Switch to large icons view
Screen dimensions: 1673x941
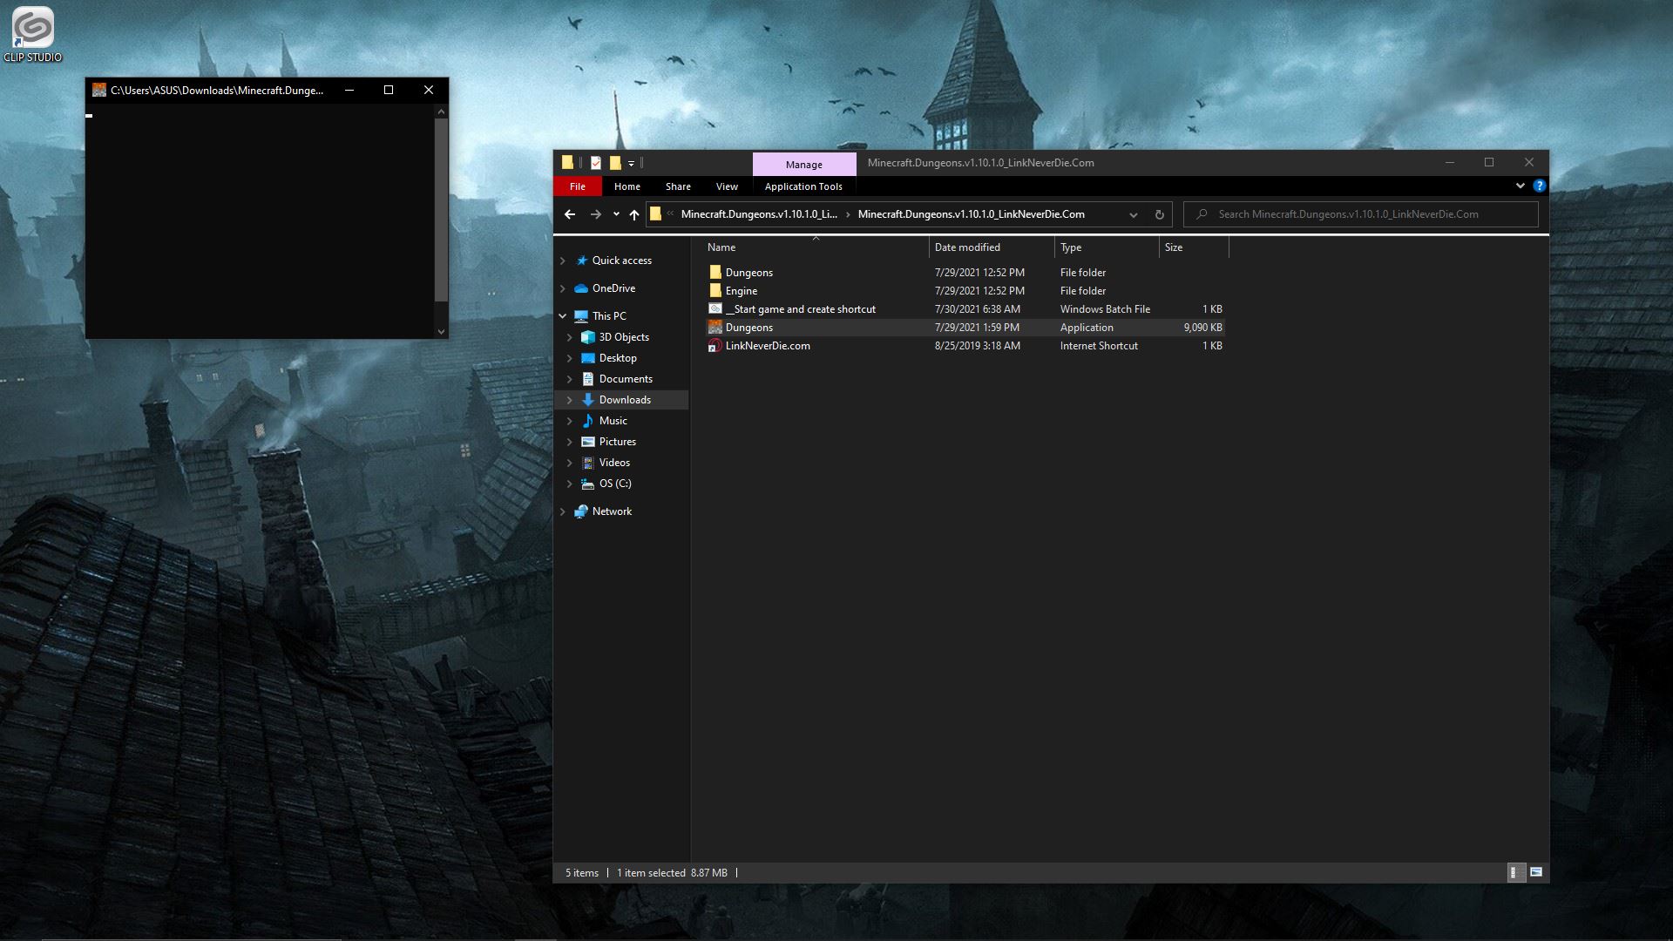pyautogui.click(x=1536, y=872)
